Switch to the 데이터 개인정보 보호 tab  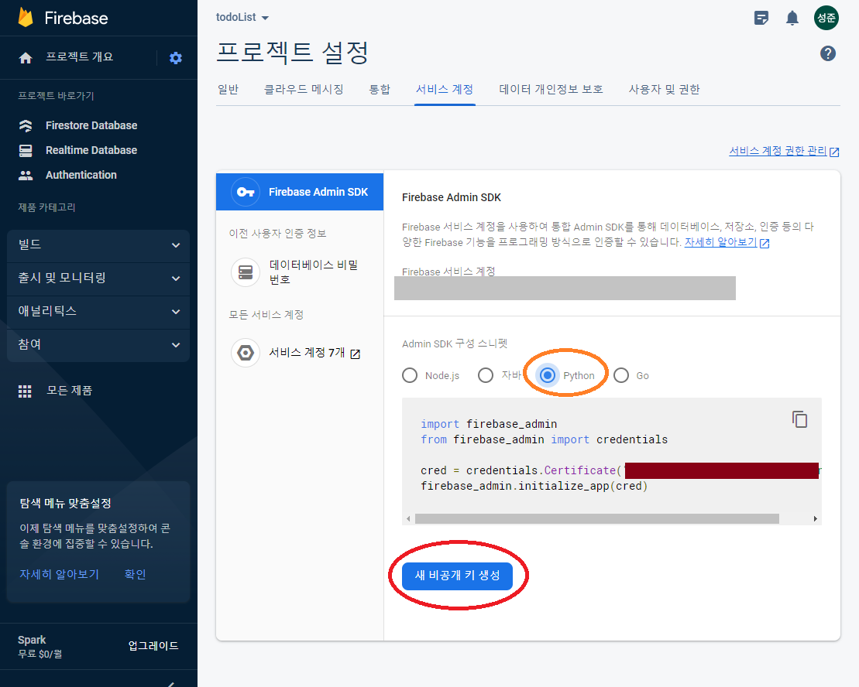pyautogui.click(x=551, y=89)
